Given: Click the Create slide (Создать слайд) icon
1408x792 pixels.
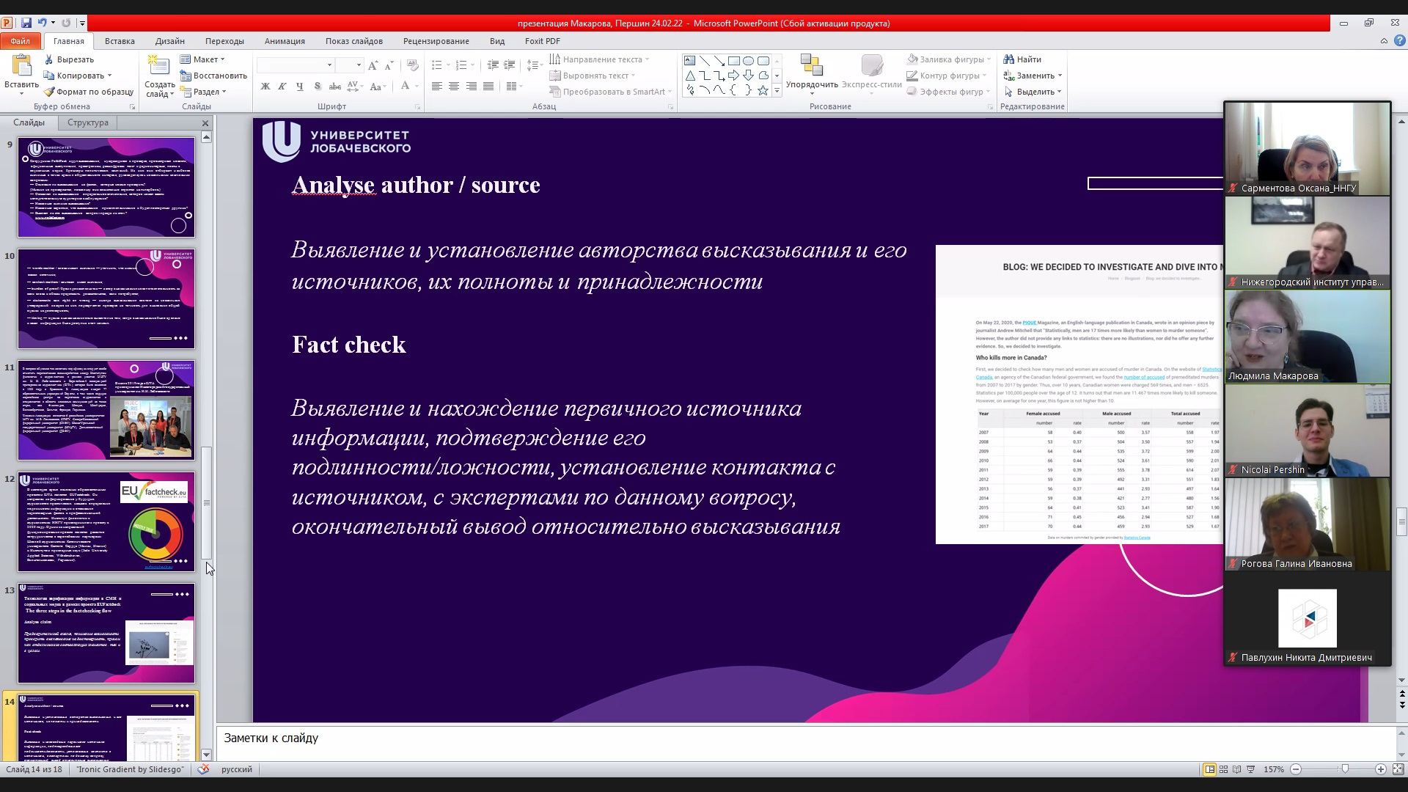Looking at the screenshot, I should tap(158, 66).
